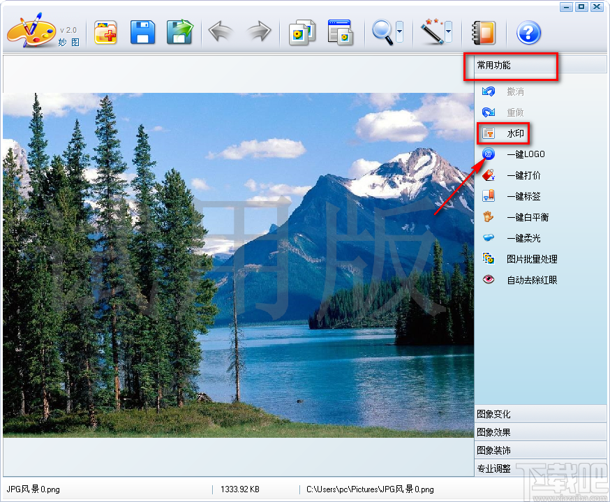Viewport: 610px width, 502px height.
Task: Click the 自动去除红眼 eye icon
Action: pos(489,279)
